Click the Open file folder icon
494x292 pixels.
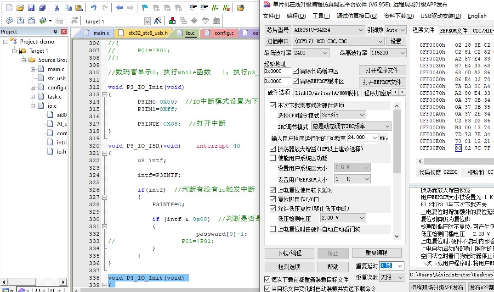point(20,7)
